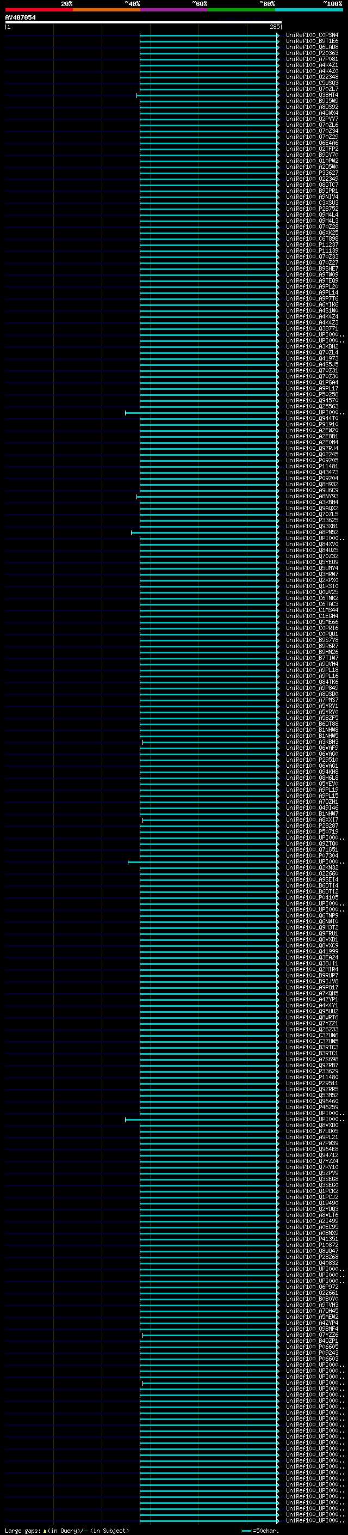
Task: Select hit UniRef100_C1MS44
Action: [312, 610]
